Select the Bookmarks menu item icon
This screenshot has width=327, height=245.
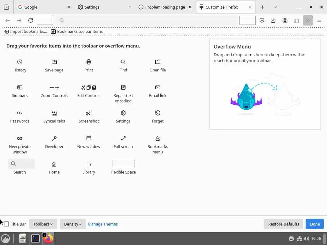(158, 138)
